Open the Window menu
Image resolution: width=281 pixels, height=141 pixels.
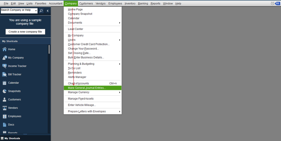[x=168, y=3]
